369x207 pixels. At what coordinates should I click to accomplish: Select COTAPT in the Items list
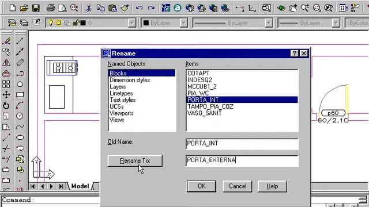(x=242, y=73)
